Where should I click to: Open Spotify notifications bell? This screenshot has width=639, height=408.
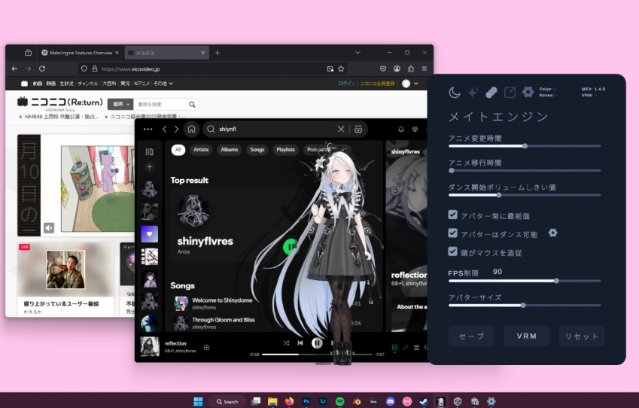click(401, 129)
